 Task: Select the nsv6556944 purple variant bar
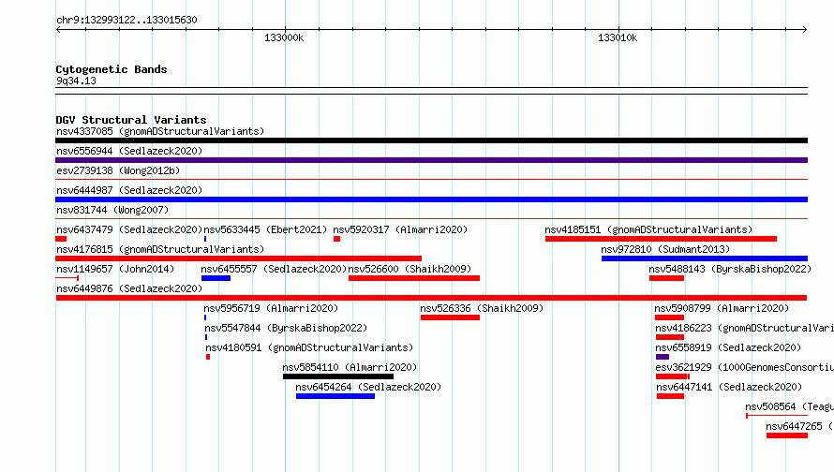tap(431, 160)
